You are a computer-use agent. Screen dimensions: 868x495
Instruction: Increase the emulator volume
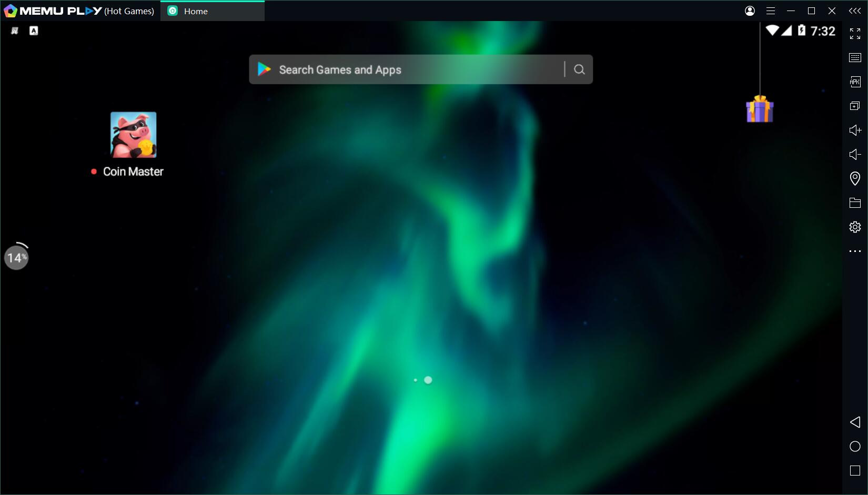(855, 130)
